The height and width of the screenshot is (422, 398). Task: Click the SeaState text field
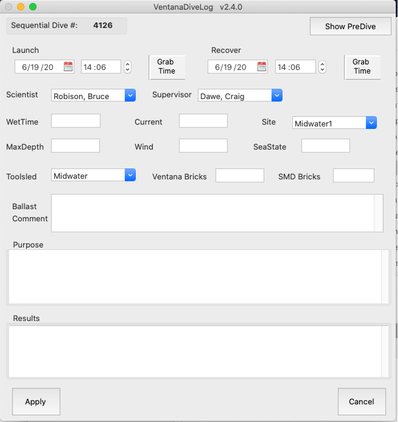[325, 146]
